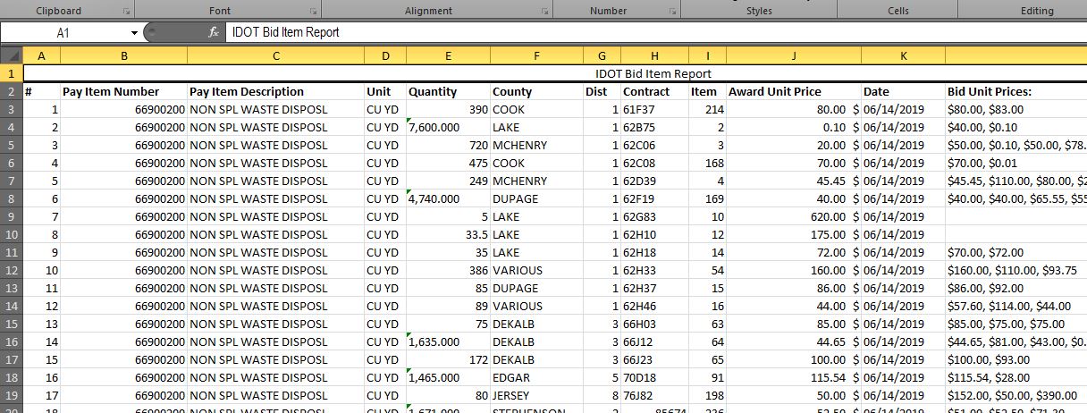This screenshot has width=1087, height=413.
Task: Select column F header
Action: pos(536,55)
